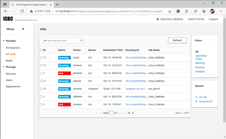Click the page vertical scrollbar
226x139 pixels.
(x=225, y=70)
